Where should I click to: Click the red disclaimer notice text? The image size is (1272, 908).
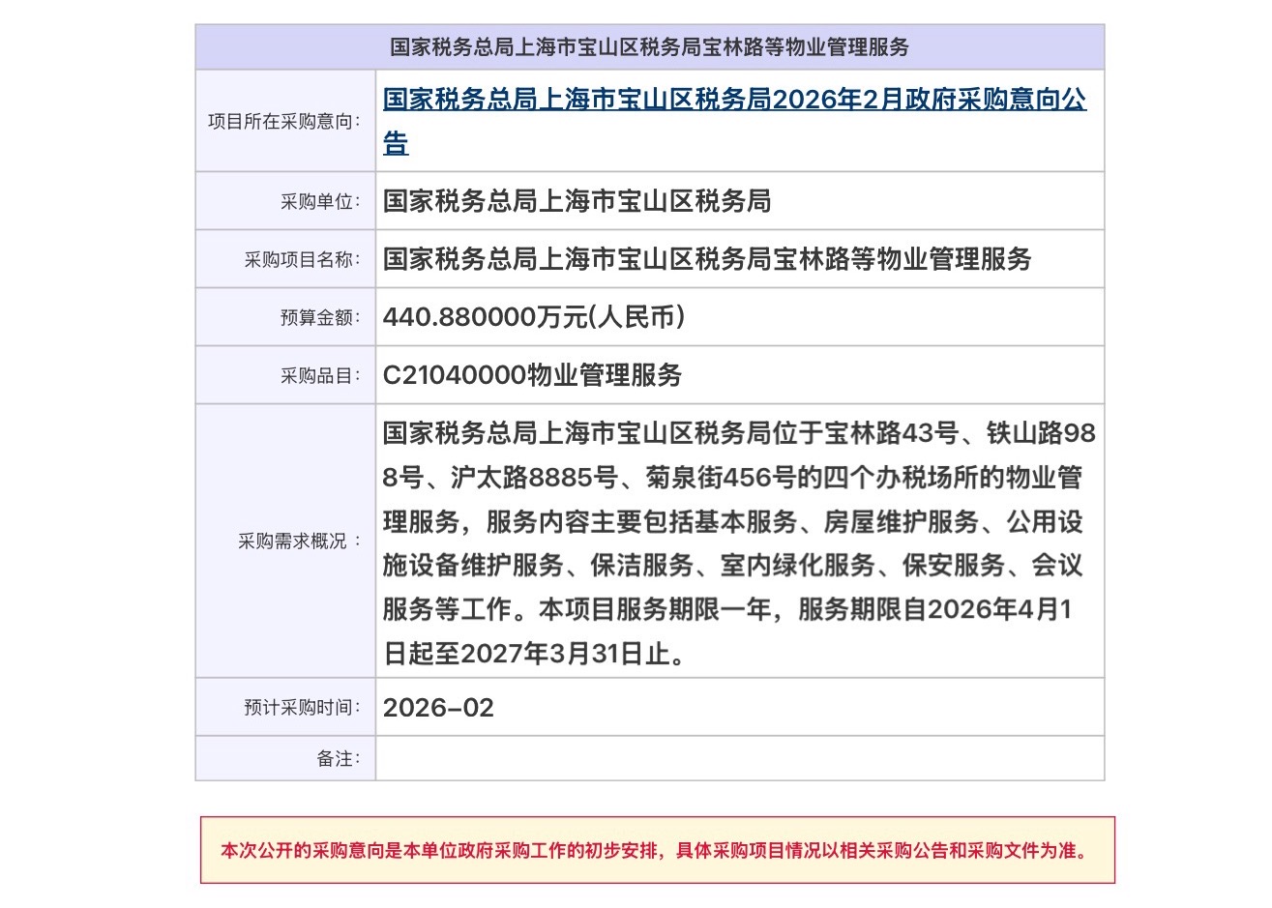pyautogui.click(x=656, y=851)
